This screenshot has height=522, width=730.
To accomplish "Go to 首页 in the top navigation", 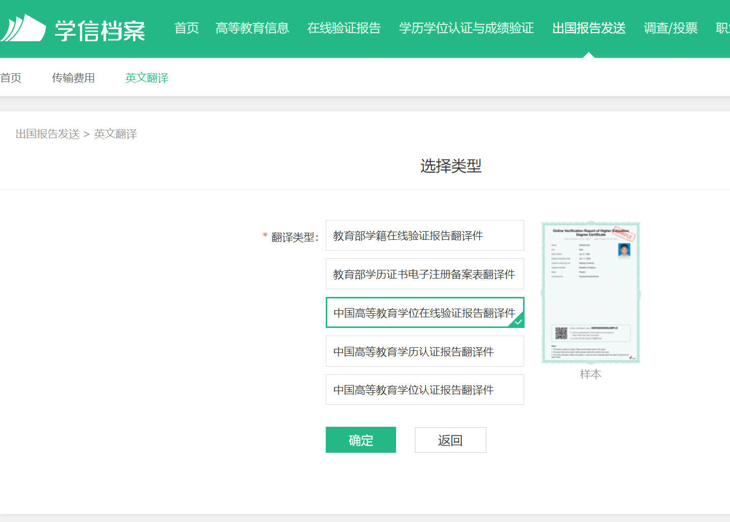I will point(186,29).
